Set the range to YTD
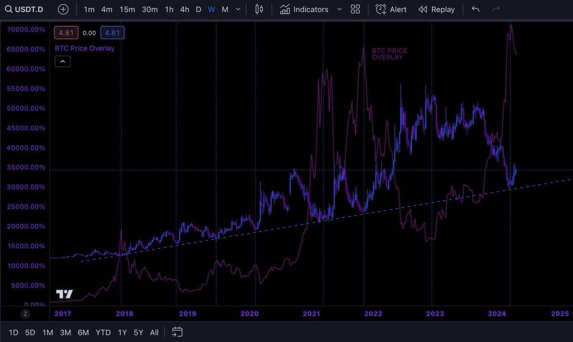The width and height of the screenshot is (573, 342). tap(103, 332)
